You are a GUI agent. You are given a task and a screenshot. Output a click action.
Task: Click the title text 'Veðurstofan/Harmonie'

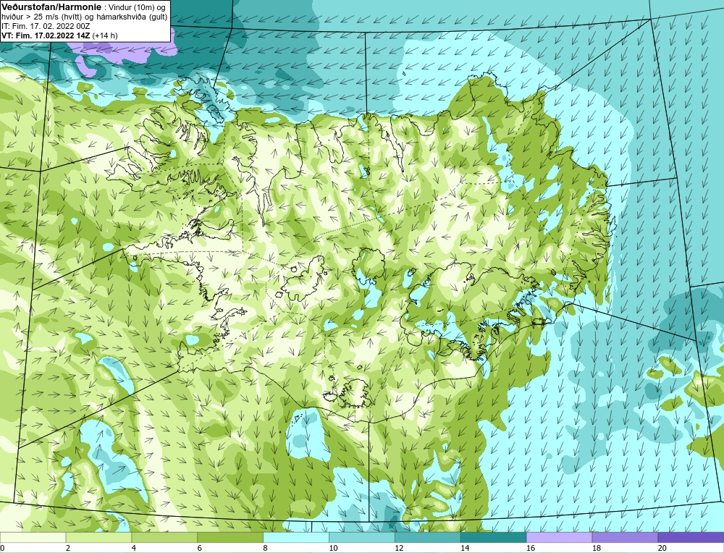pyautogui.click(x=51, y=8)
